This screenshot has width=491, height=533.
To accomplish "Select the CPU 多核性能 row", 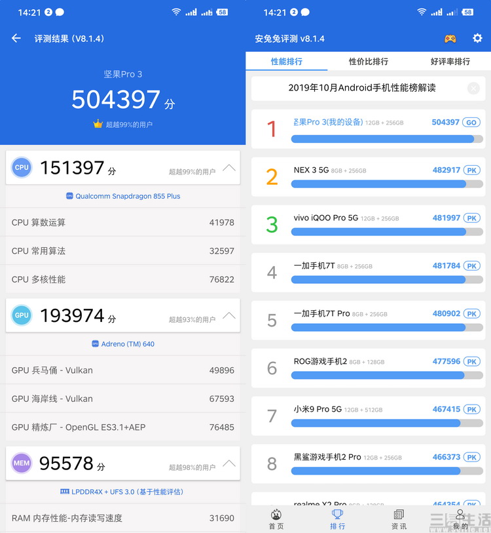I will (x=123, y=279).
